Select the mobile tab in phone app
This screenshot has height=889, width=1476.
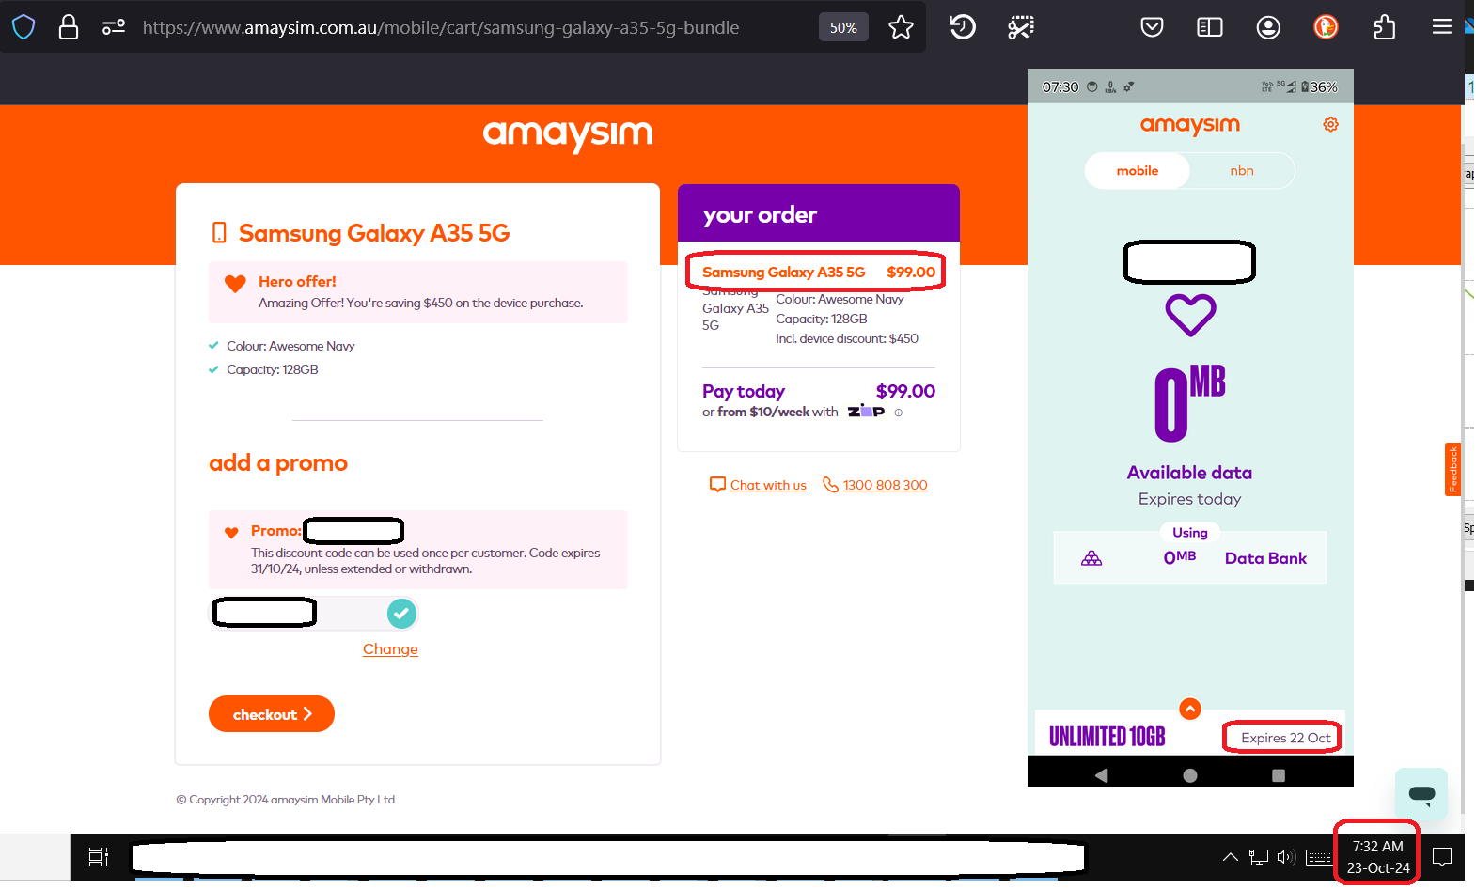click(1138, 171)
